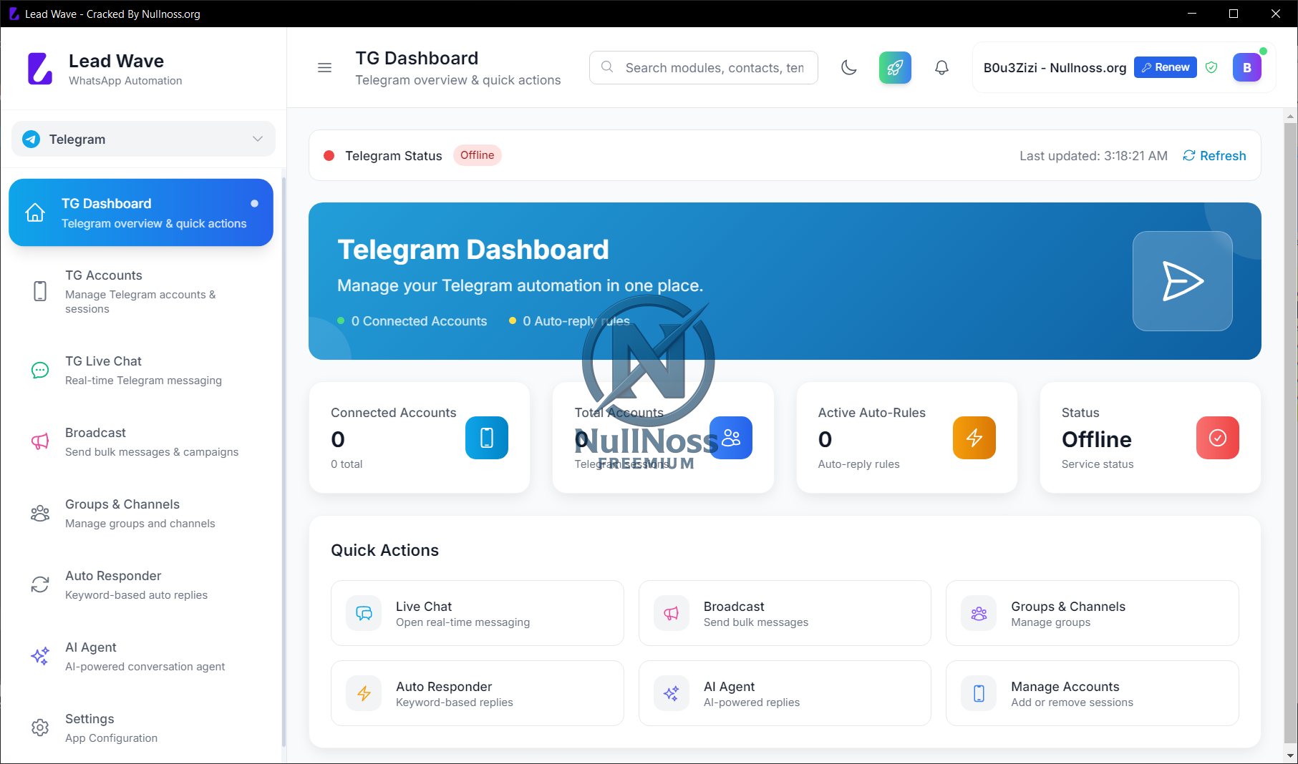Click the Broadcast quick action megaphone icon

(672, 613)
